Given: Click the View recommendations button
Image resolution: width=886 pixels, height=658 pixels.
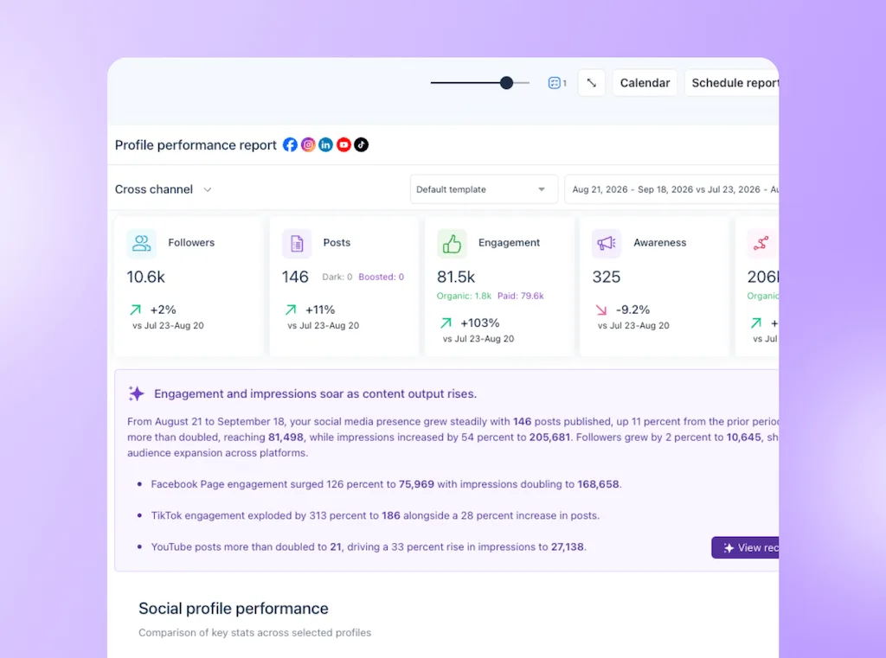Looking at the screenshot, I should (745, 548).
